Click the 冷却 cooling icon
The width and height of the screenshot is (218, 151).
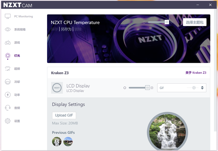(x=8, y=82)
